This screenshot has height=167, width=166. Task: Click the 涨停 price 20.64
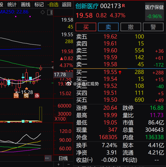pos(110,108)
